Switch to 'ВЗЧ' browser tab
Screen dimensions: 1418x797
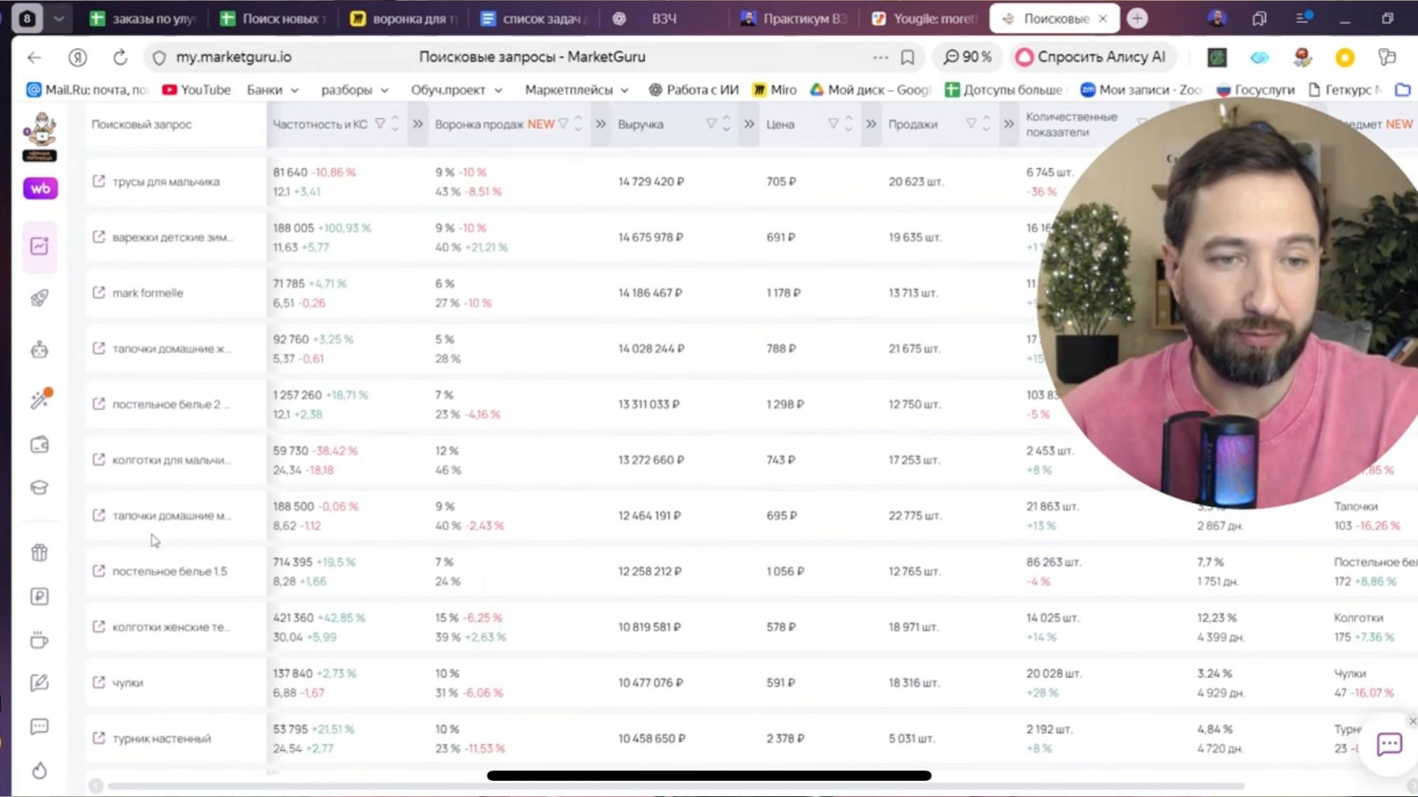(663, 18)
